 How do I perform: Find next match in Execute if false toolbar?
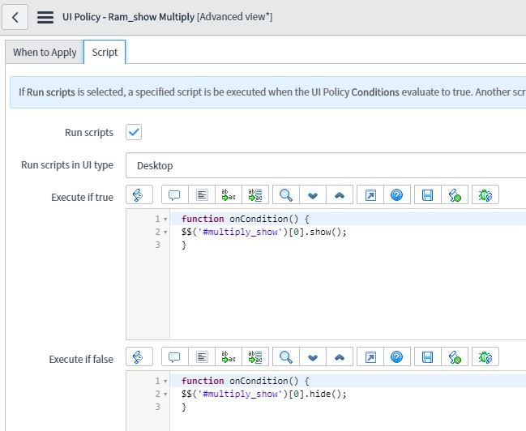pyautogui.click(x=313, y=357)
